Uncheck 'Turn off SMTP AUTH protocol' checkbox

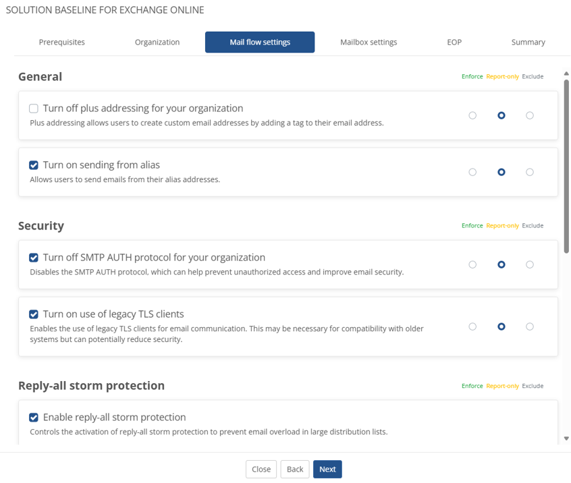tap(34, 258)
